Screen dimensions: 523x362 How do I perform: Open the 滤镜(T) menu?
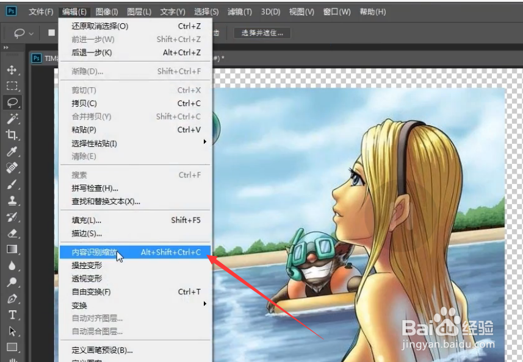[239, 12]
